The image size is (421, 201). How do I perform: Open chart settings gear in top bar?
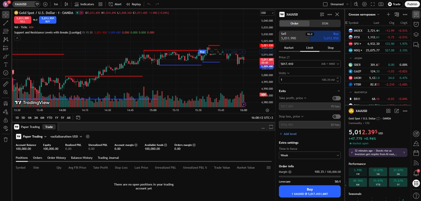pos(364,4)
